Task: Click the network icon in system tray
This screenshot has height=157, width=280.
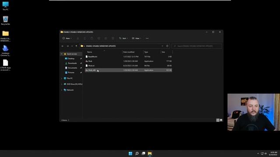Action: pyautogui.click(x=262, y=154)
